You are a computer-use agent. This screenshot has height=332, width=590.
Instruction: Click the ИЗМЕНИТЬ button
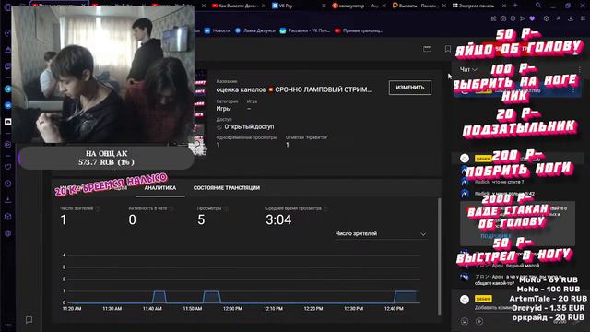coord(410,88)
